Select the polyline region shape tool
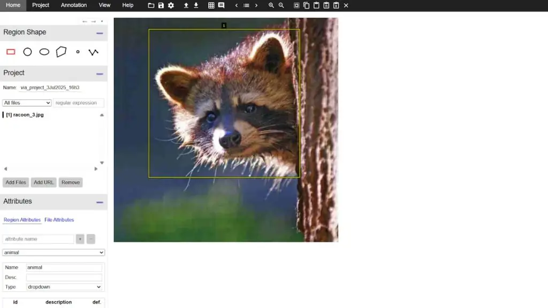 pos(93,52)
